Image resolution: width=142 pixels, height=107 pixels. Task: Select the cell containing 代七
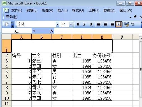[x=42, y=82]
